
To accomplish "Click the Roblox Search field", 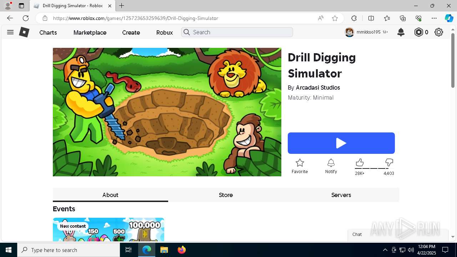I will click(x=237, y=32).
